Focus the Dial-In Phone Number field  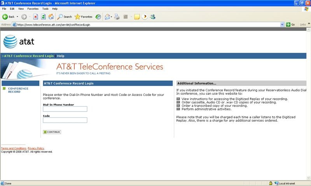tap(65, 109)
